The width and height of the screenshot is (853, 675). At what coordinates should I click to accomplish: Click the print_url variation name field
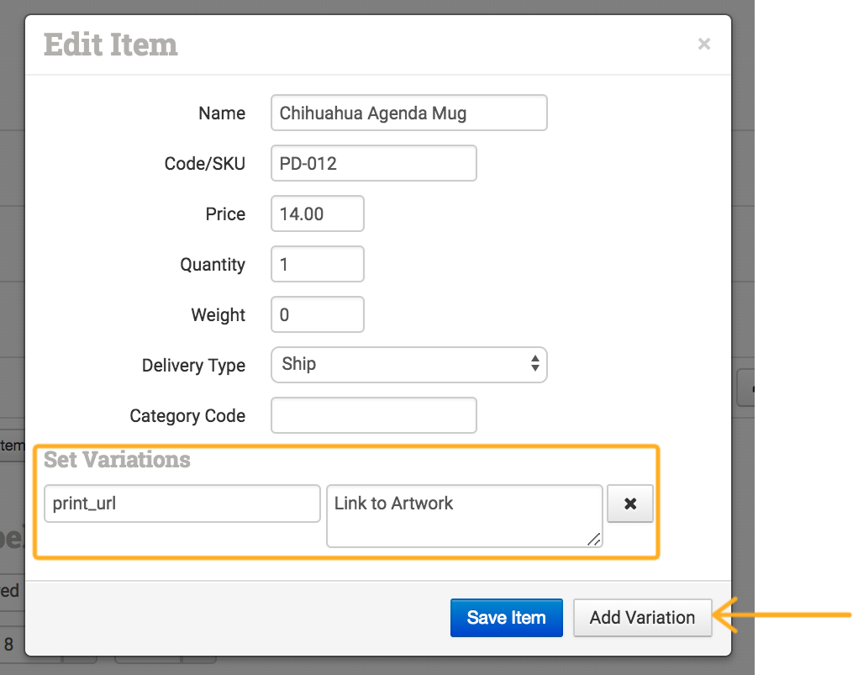(182, 504)
